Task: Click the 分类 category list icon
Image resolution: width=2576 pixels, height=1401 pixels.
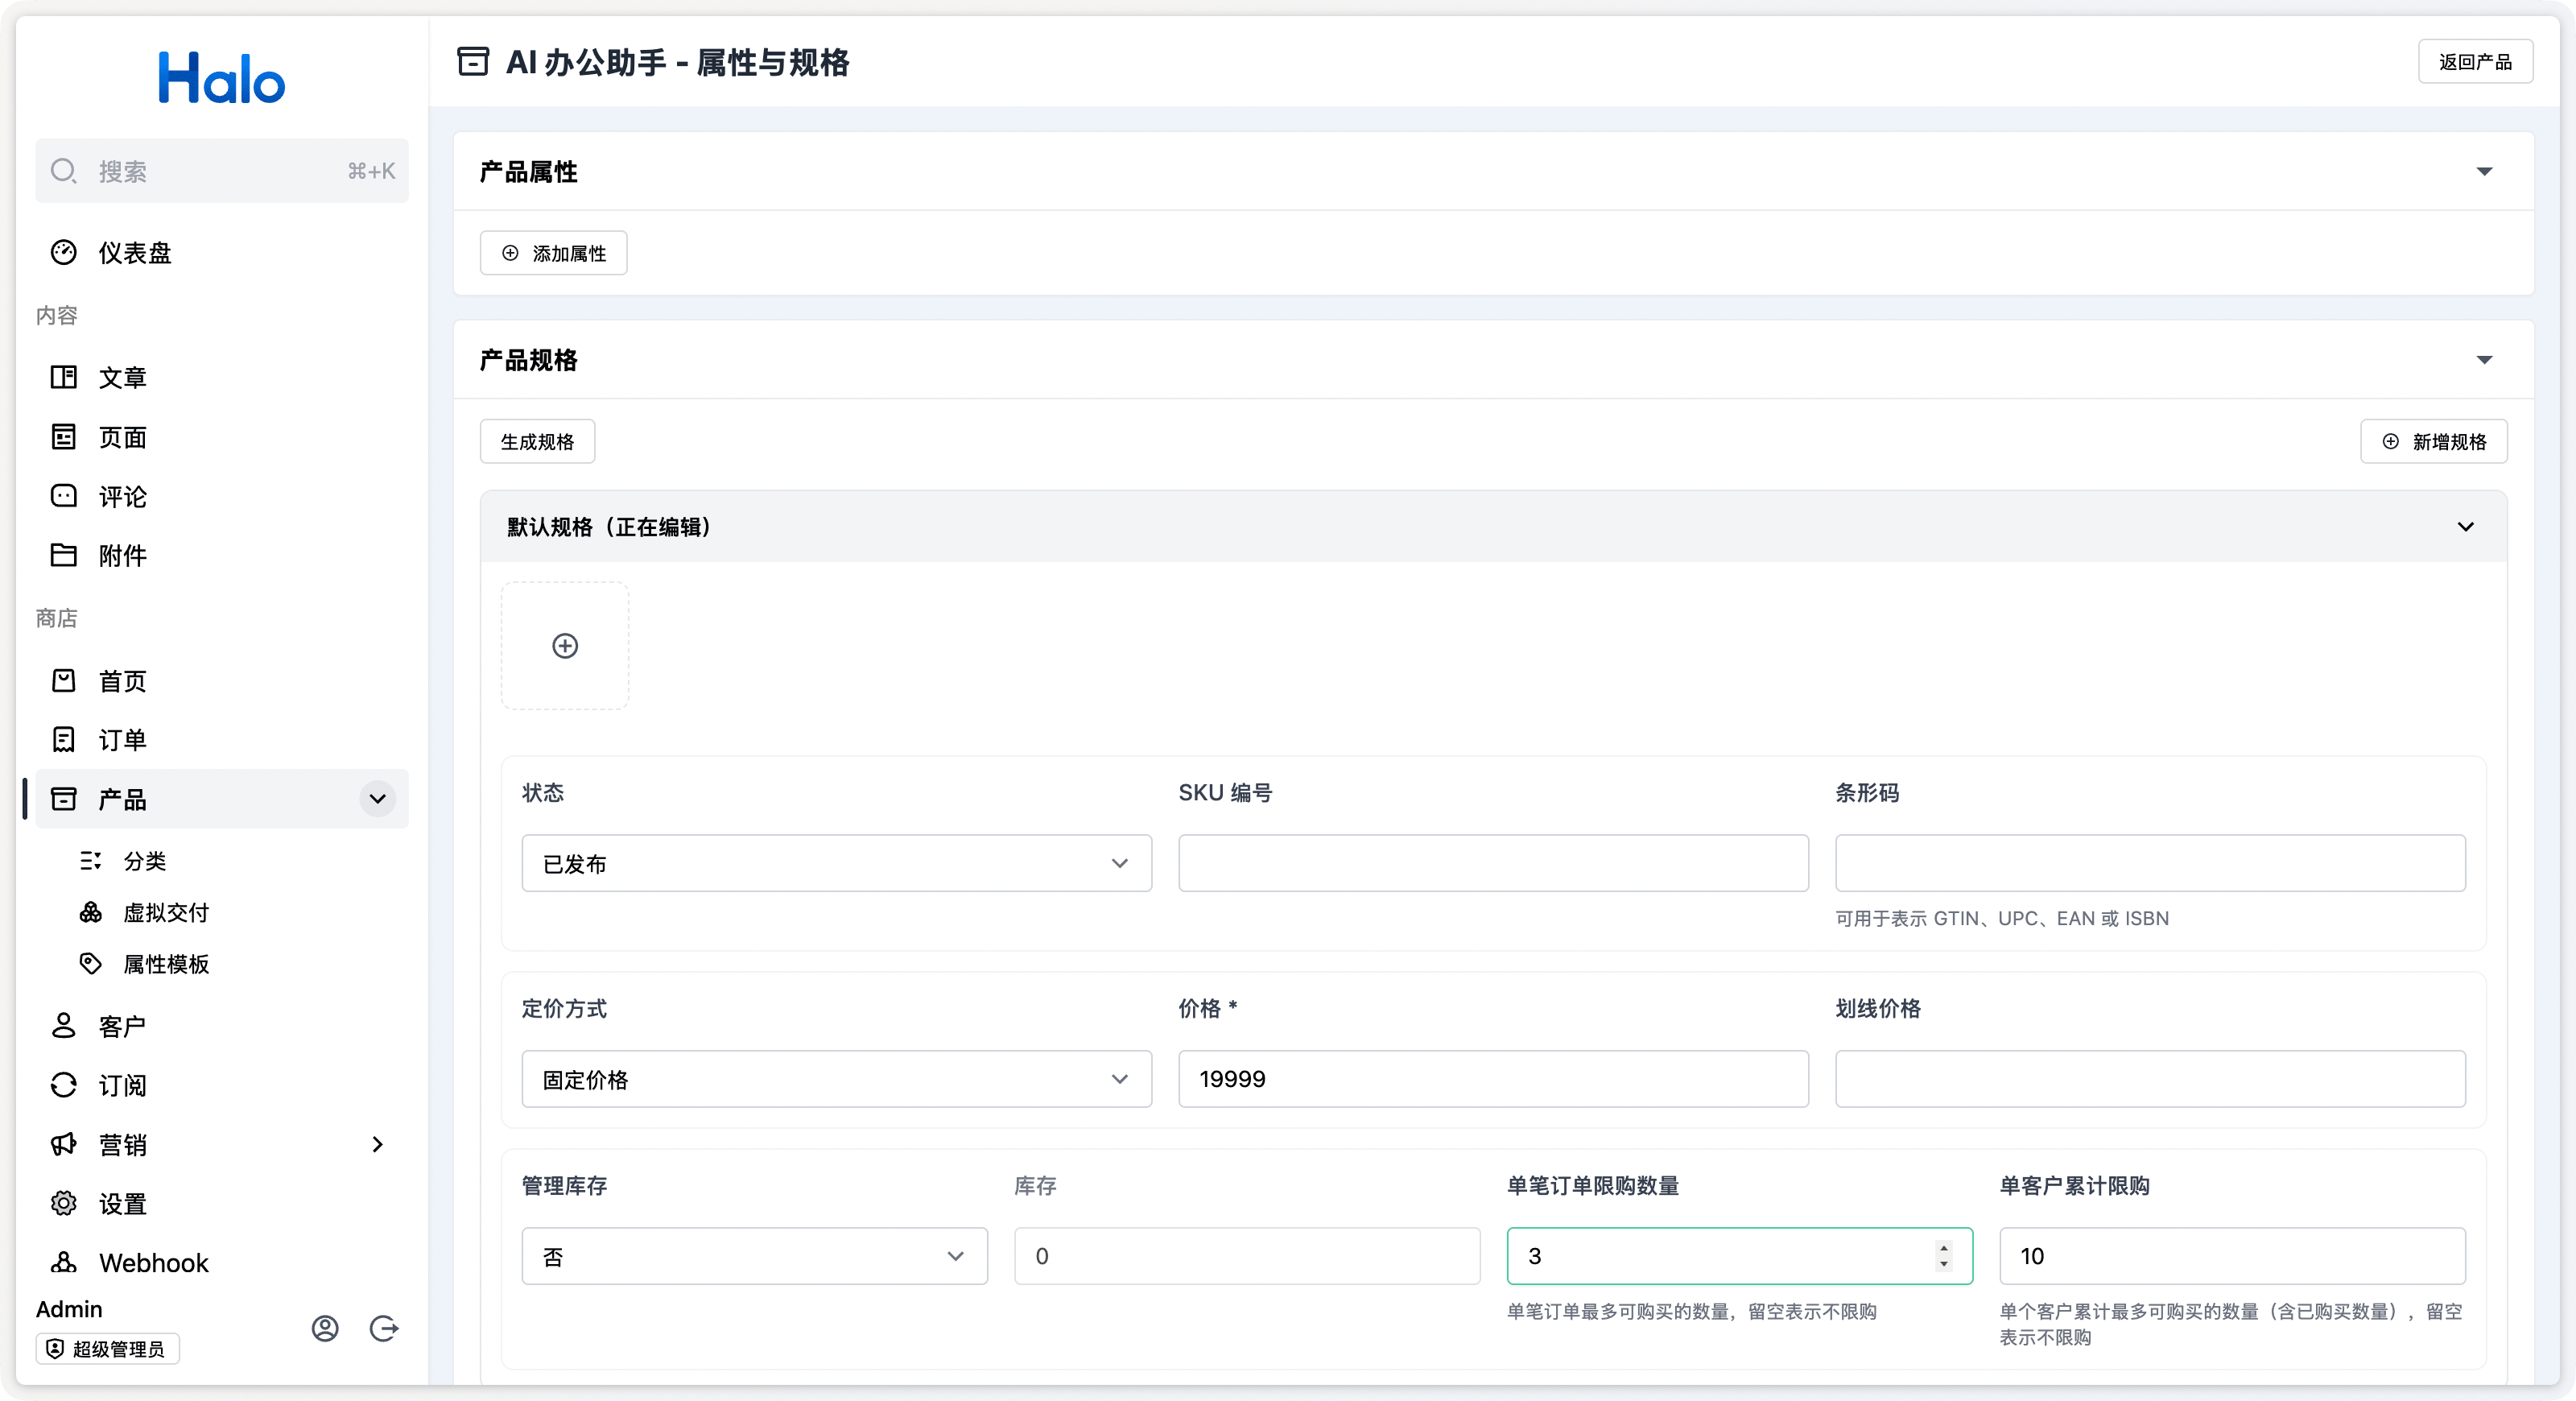Action: (x=91, y=861)
